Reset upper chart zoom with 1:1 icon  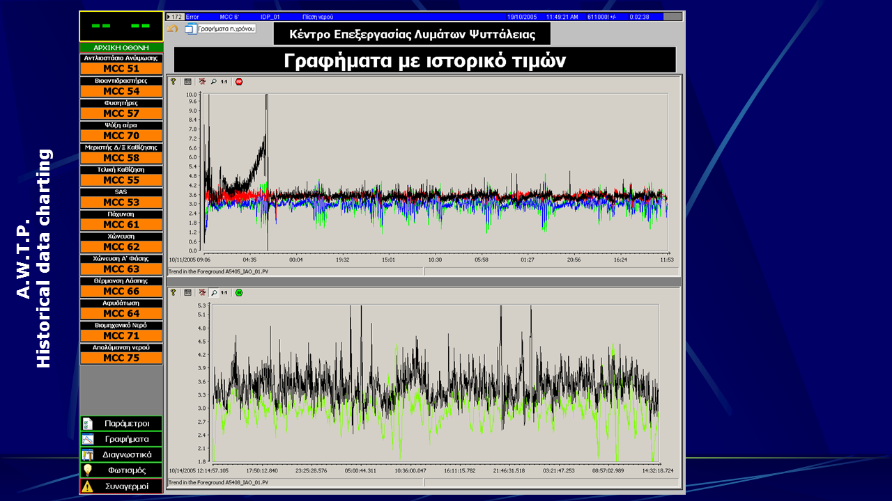pyautogui.click(x=224, y=81)
